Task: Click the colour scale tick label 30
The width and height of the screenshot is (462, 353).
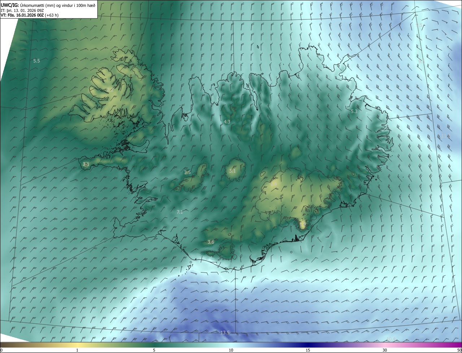Action: pos(385,350)
